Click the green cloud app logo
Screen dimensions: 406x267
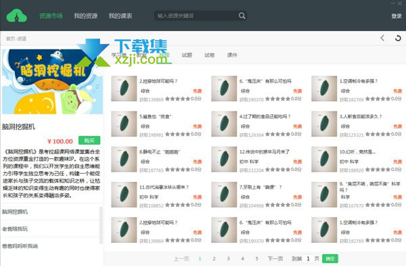coord(17,16)
